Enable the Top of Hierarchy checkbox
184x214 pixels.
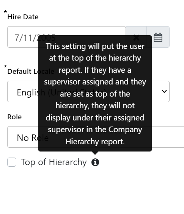[x=12, y=162]
